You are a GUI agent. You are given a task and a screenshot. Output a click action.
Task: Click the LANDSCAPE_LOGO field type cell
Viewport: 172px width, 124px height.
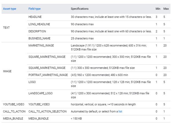click(x=41, y=93)
